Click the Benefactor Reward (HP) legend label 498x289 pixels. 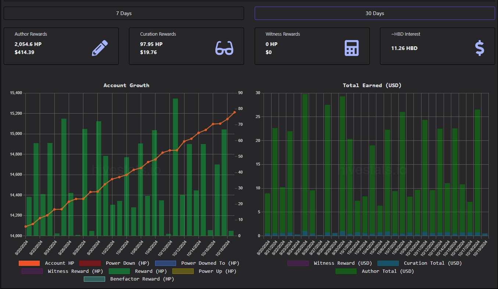[x=142, y=279]
